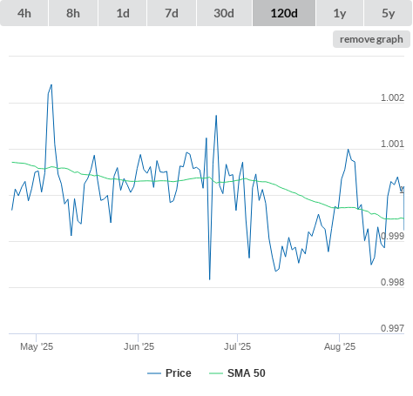
Task: Toggle the Price series legend entry
Action: pyautogui.click(x=169, y=373)
